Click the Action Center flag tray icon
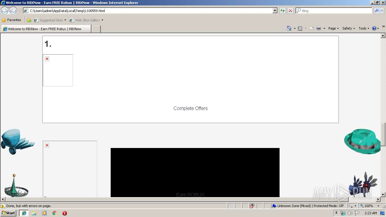This screenshot has width=386, height=217. click(357, 213)
